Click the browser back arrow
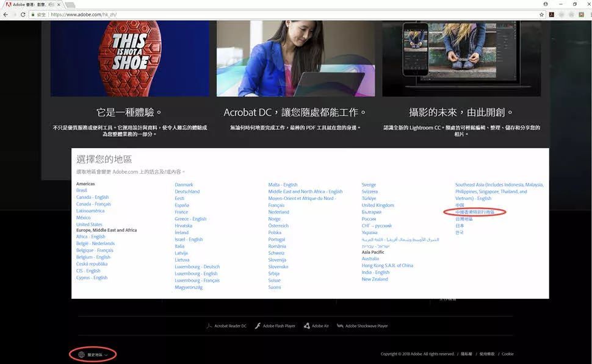The width and height of the screenshot is (592, 364). [x=5, y=15]
